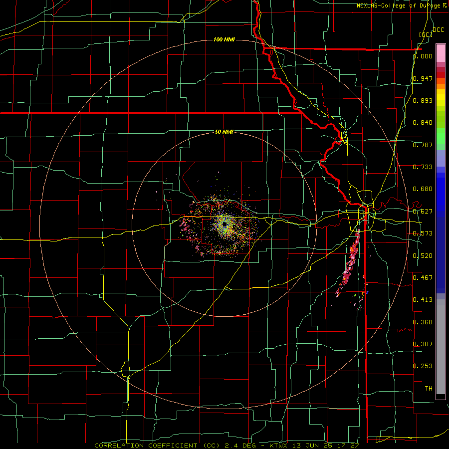Click the 0.680 scale value
The image size is (449, 449).
click(423, 189)
